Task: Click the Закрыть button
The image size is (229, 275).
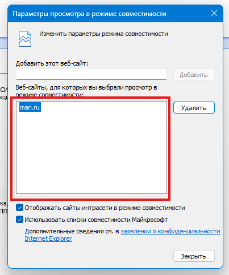Action: [x=194, y=256]
